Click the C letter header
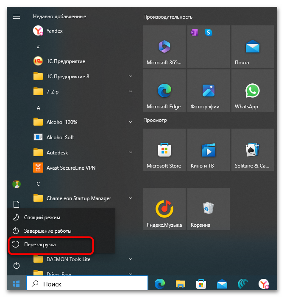 coord(38,184)
